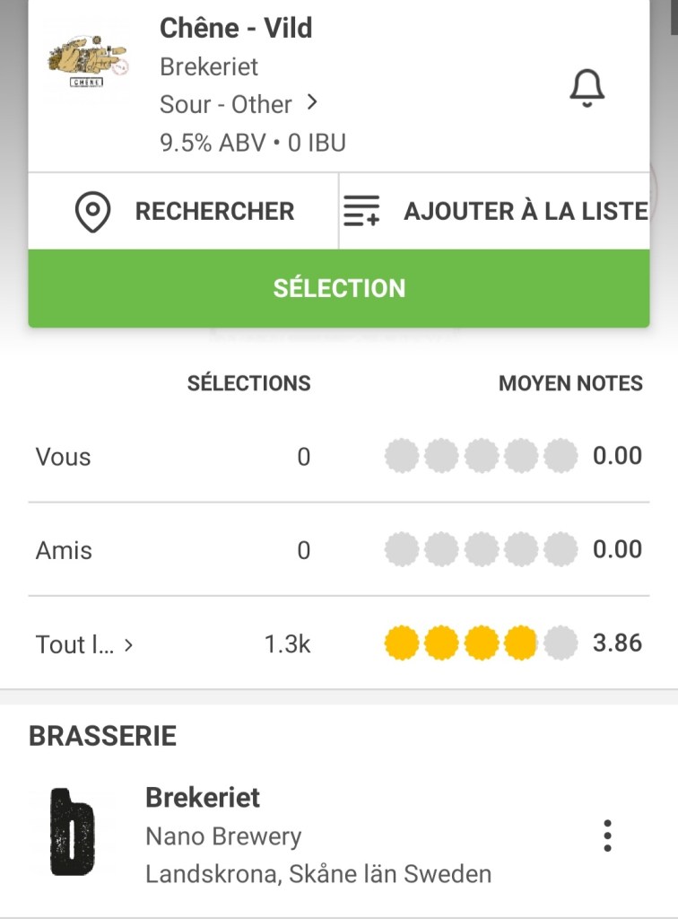Tap the notification bell icon

(x=587, y=88)
